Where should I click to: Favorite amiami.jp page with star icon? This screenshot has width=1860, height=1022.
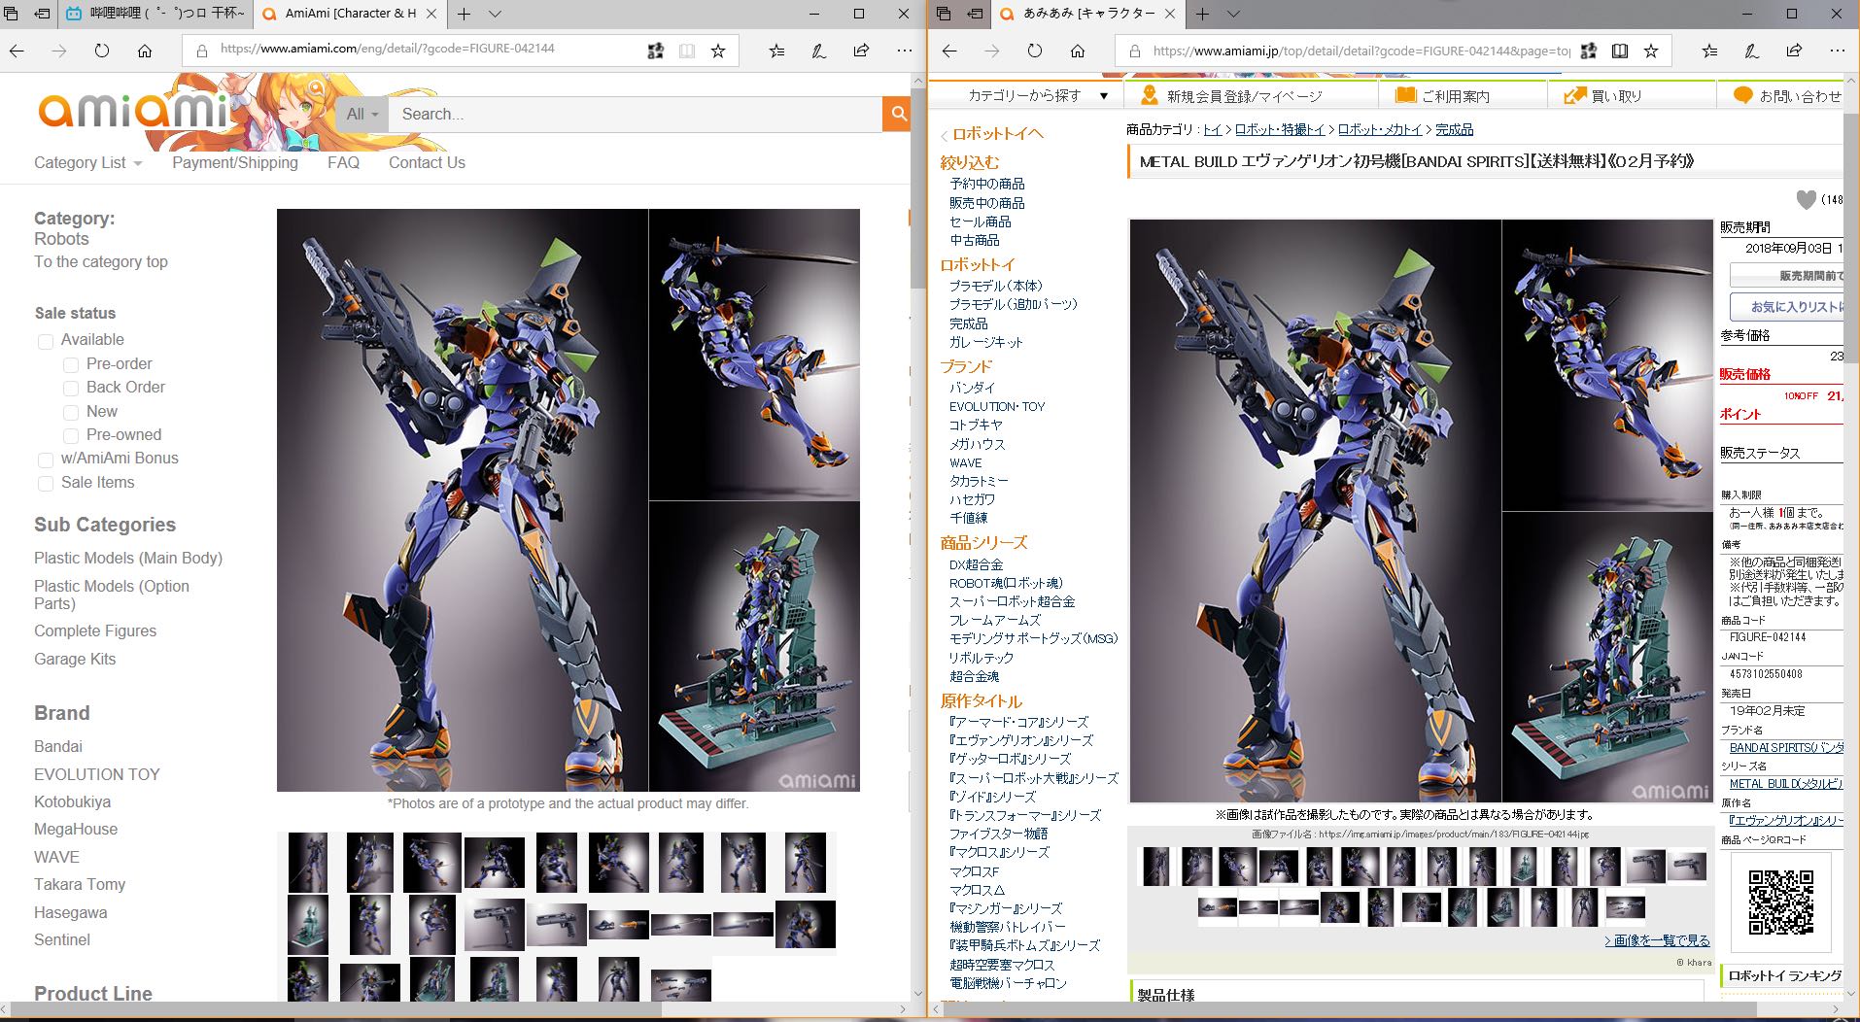(x=1651, y=51)
